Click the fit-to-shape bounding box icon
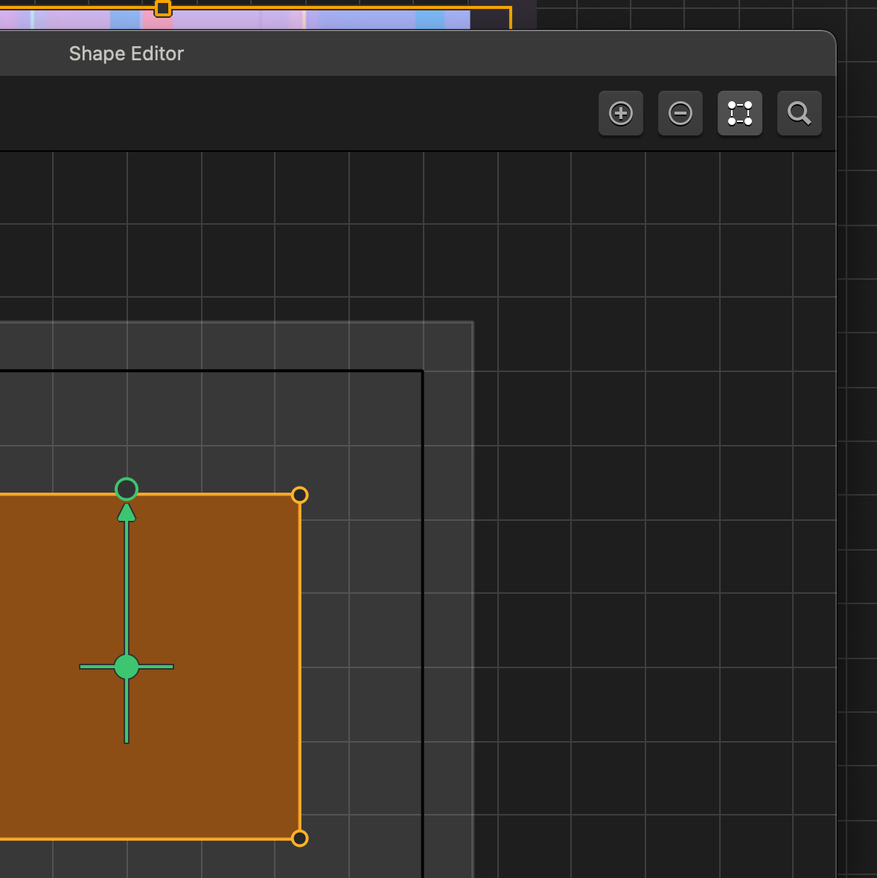Image resolution: width=877 pixels, height=878 pixels. point(740,113)
